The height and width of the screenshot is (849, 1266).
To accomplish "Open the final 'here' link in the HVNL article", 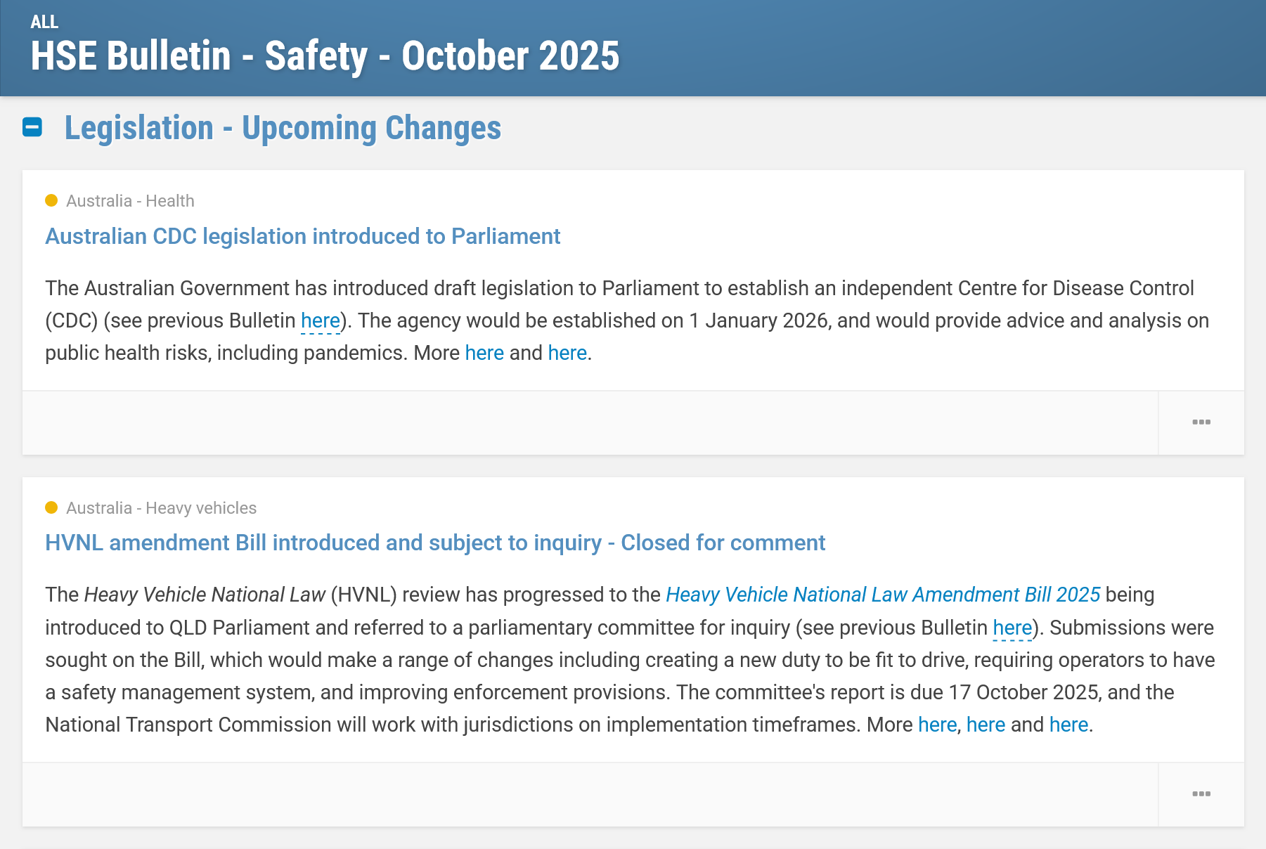I will pyautogui.click(x=1068, y=725).
